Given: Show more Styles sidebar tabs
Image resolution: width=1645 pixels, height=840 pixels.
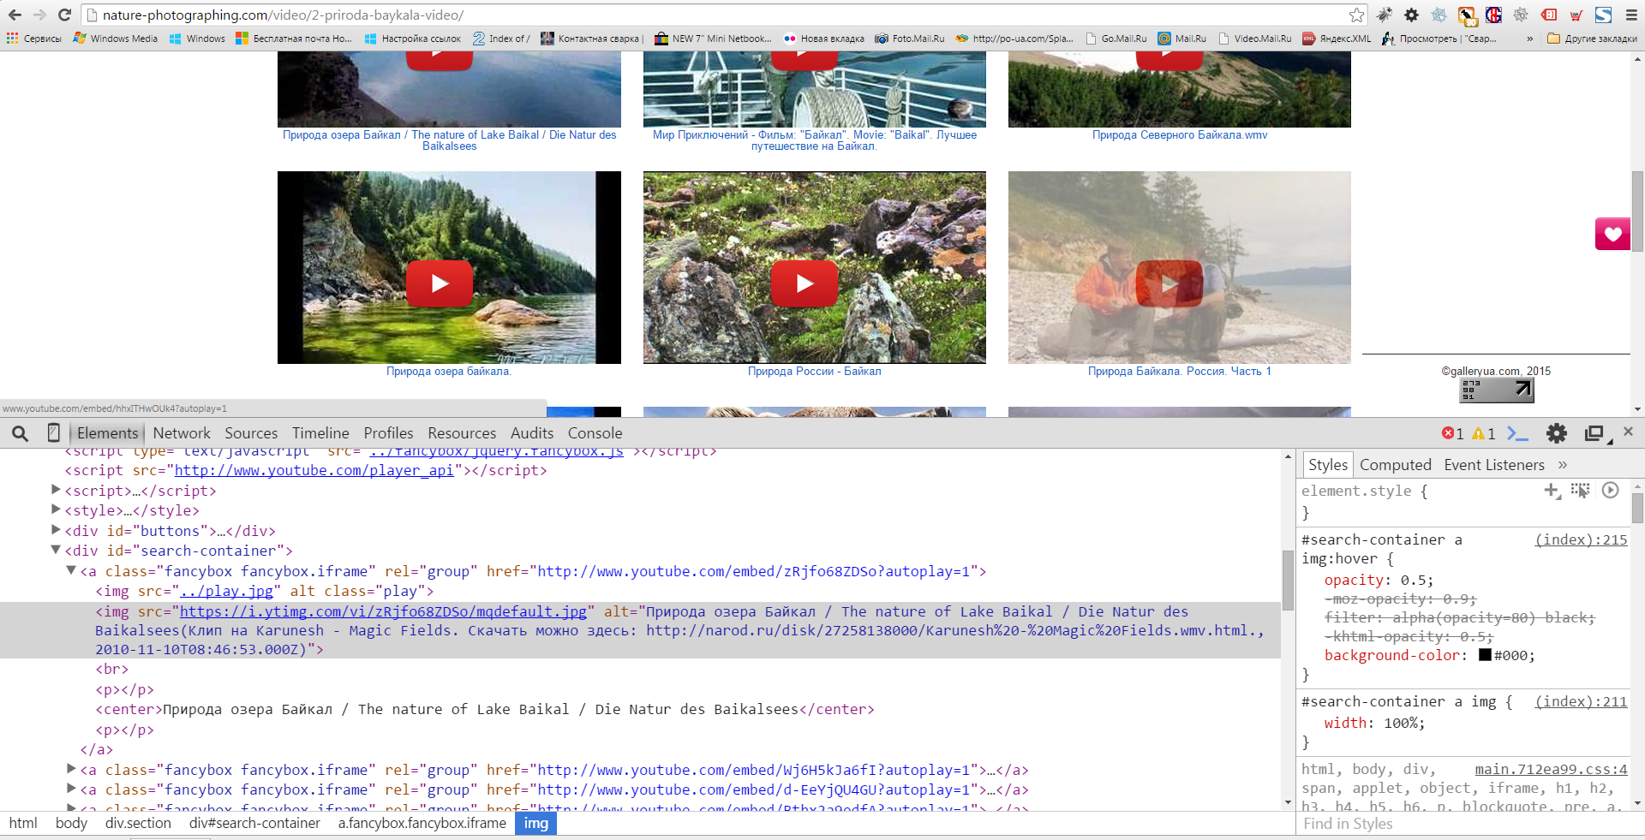Looking at the screenshot, I should coord(1562,465).
